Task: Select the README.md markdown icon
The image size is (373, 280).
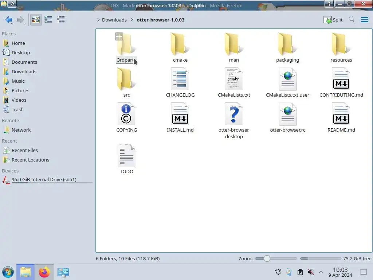Action: [341, 114]
